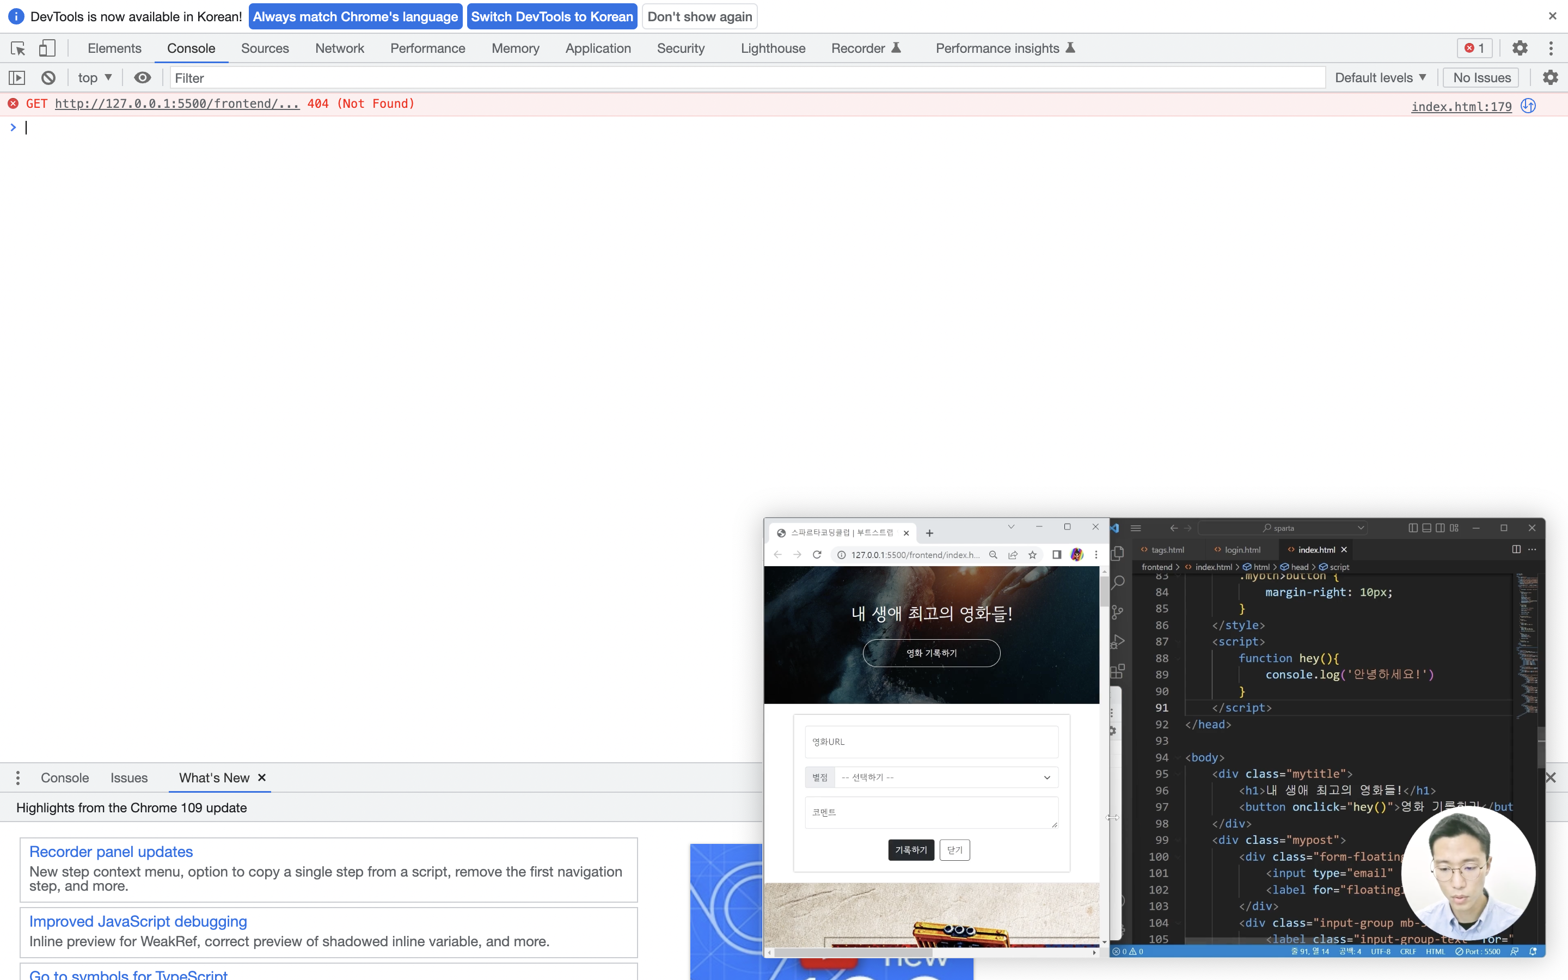Viewport: 1568px width, 980px height.
Task: Open console settings gear
Action: (1551, 78)
